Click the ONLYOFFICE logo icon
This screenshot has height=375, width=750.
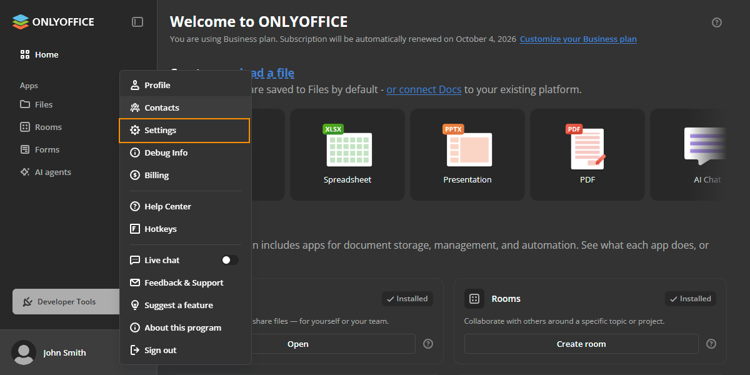tap(21, 22)
